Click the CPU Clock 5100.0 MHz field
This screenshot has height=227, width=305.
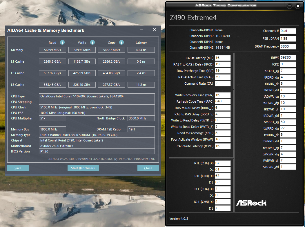[97, 107]
